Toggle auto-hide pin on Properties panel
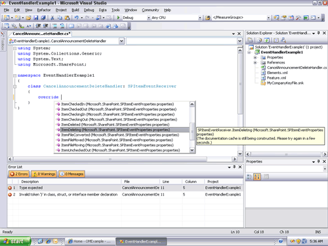The width and height of the screenshot is (328, 246). coord(319,161)
